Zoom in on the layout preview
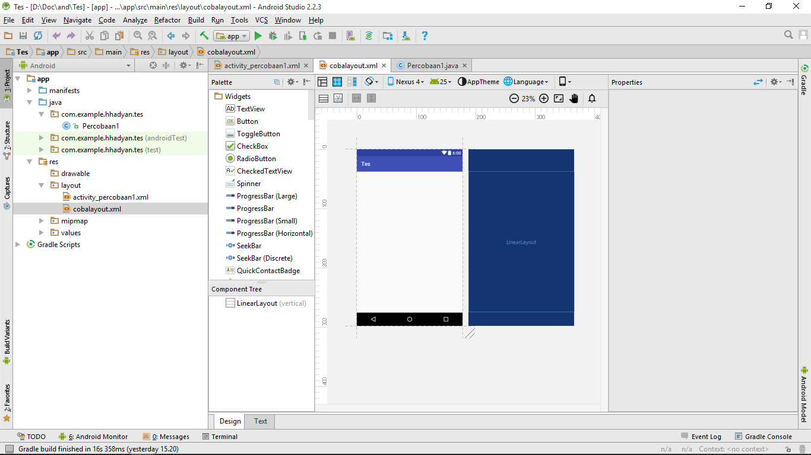This screenshot has height=455, width=811. [x=544, y=98]
